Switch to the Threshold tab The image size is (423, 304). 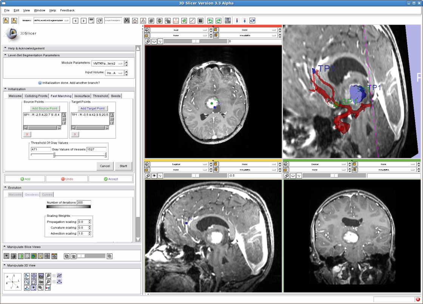click(100, 96)
